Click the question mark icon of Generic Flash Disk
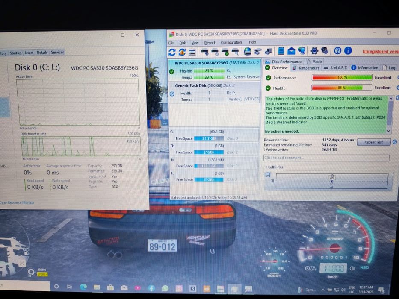Image resolution: width=399 pixels, height=299 pixels. (172, 94)
